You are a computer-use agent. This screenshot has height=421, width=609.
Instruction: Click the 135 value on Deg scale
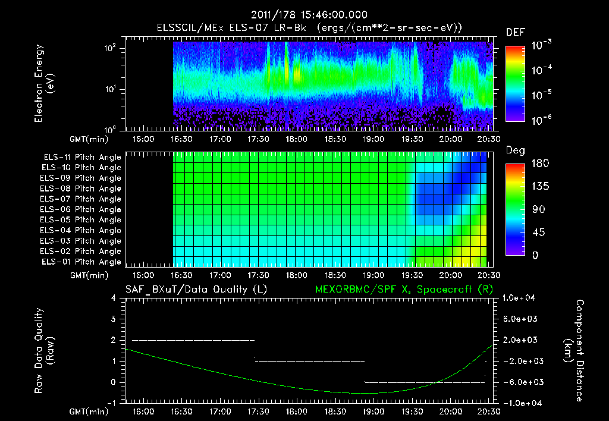540,187
